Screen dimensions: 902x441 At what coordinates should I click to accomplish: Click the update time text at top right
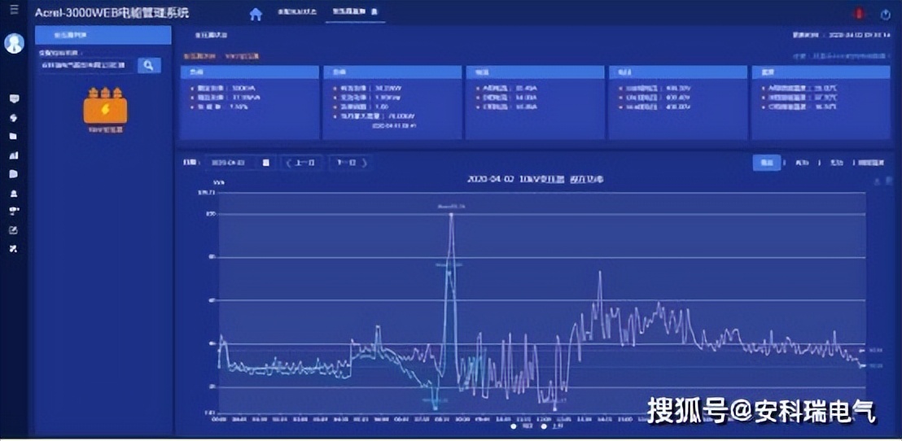click(x=842, y=35)
